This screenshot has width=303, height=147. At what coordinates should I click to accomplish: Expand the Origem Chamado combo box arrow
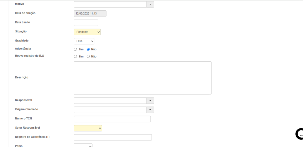coord(150,110)
